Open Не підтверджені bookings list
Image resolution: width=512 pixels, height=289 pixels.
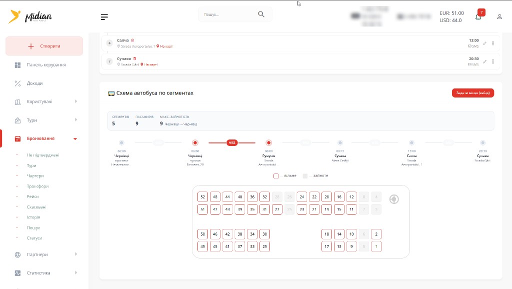click(43, 155)
